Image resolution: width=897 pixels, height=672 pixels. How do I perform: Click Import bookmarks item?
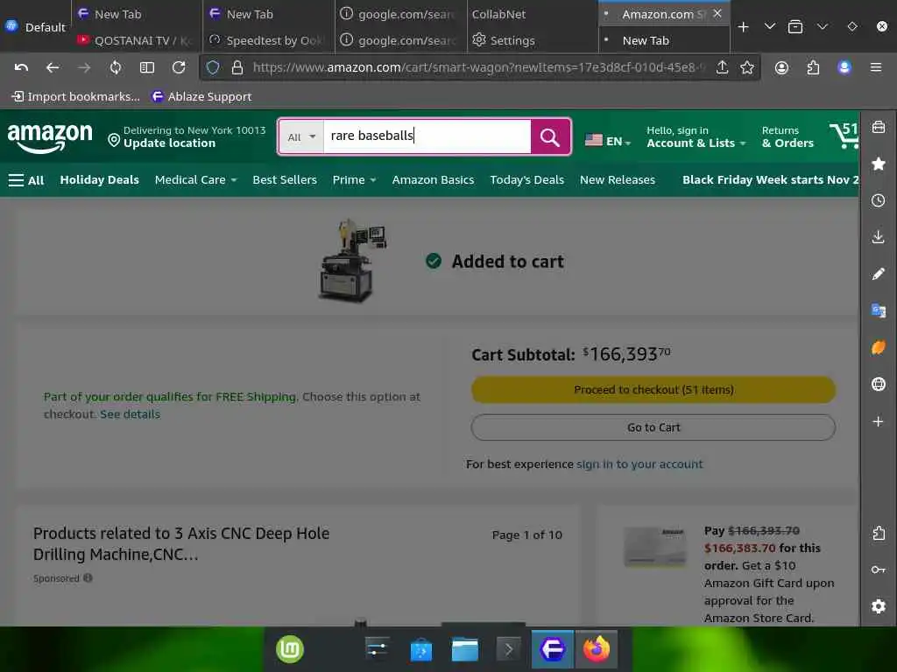(75, 96)
